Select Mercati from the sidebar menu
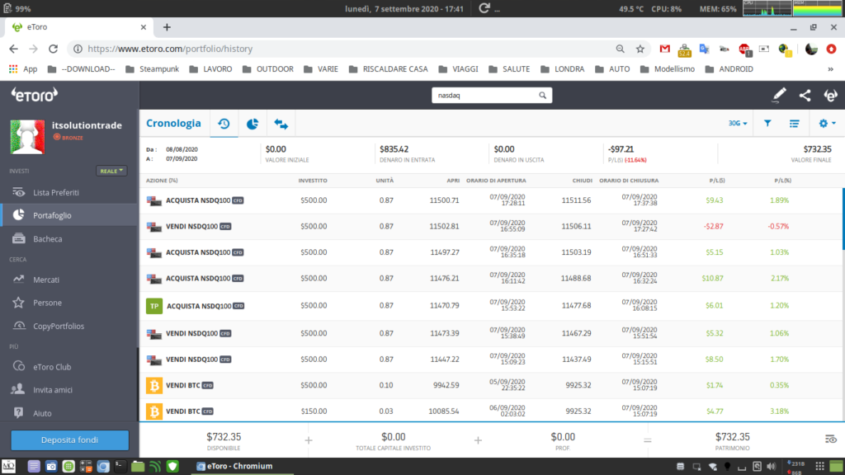Viewport: 845px width, 475px height. coord(46,280)
